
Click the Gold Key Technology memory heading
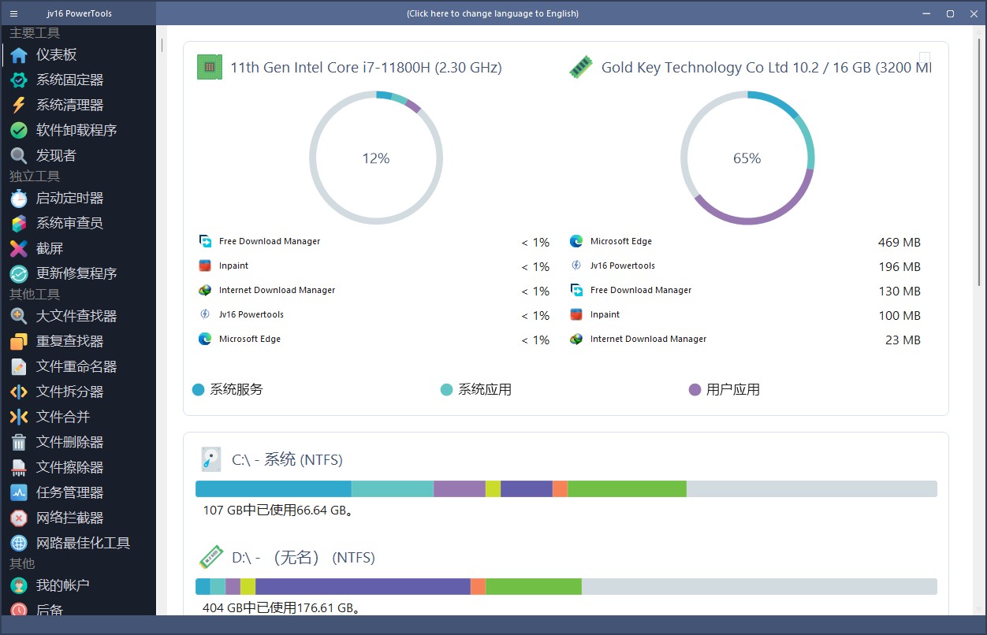766,68
